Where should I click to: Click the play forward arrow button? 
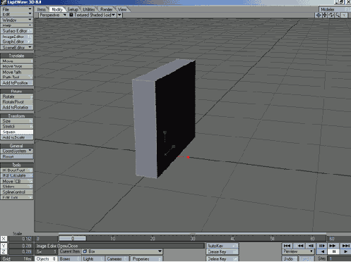[345, 251]
